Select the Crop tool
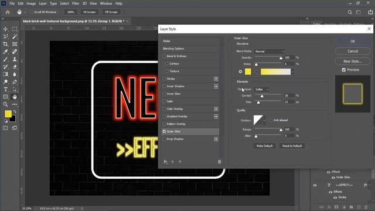Screen dimensions: 375x211 (5, 44)
